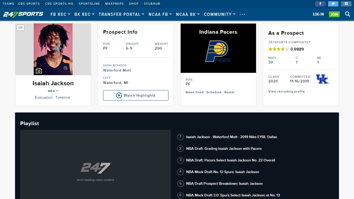This screenshot has width=354, height=199.
Task: Click the Isaiah Jackson name heading
Action: tap(53, 83)
